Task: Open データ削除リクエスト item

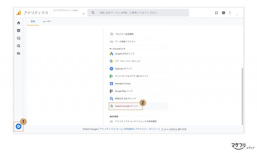Action: click(x=125, y=42)
